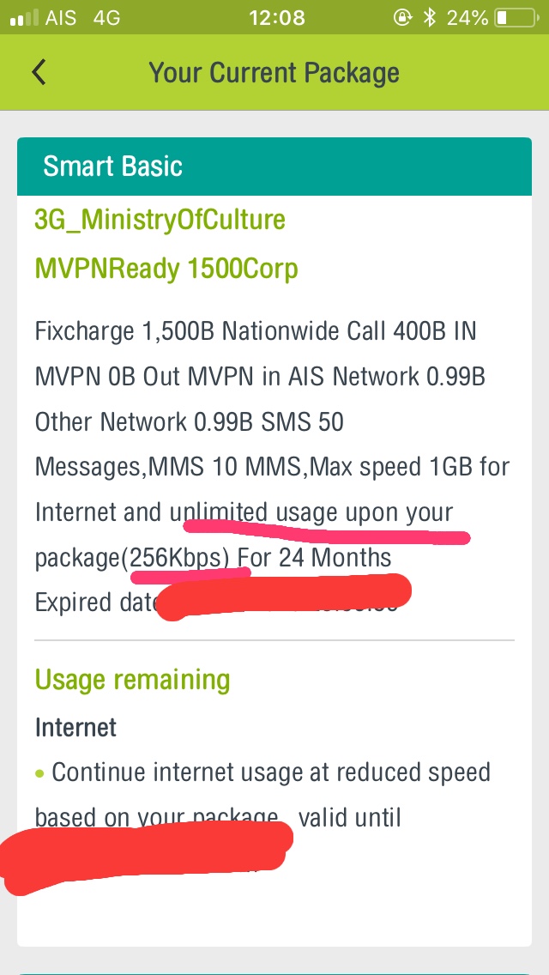Tap the rotation lock status icon
The width and height of the screenshot is (549, 975).
tap(401, 17)
